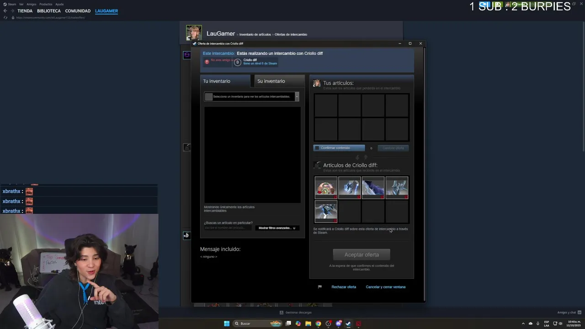Click the red warning icon for not-a-friend notice
585x329 pixels.
tap(207, 61)
